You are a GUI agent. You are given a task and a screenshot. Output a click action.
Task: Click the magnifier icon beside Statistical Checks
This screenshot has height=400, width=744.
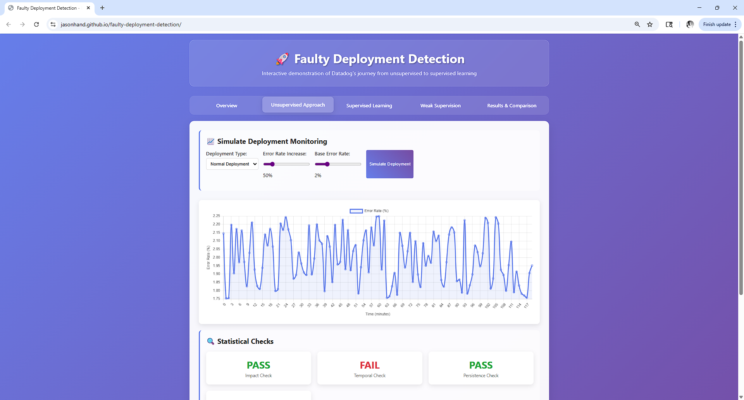[x=210, y=341]
